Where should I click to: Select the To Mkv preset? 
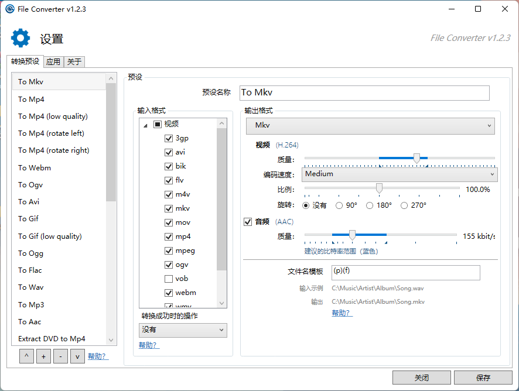(59, 82)
